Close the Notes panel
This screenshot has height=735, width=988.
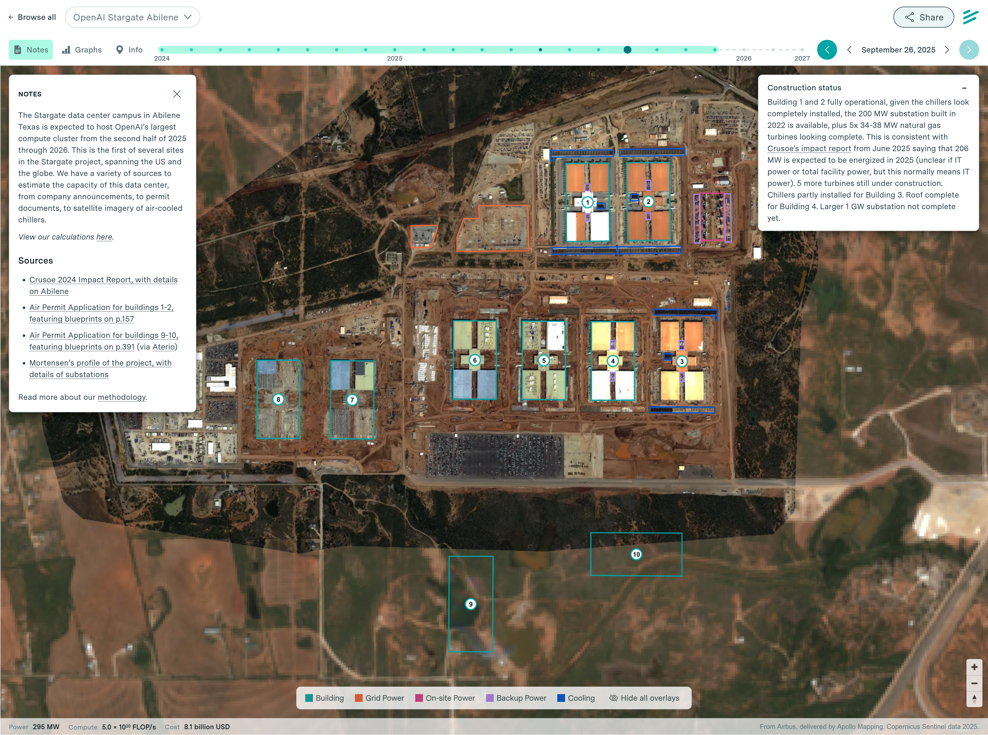(x=177, y=94)
